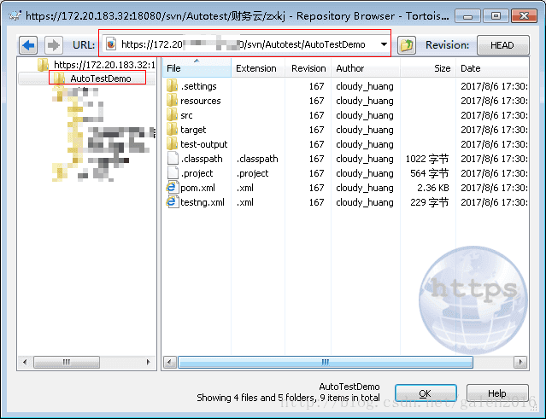The height and width of the screenshot is (419, 546).
Task: Sort by the Size column header
Action: coord(427,68)
